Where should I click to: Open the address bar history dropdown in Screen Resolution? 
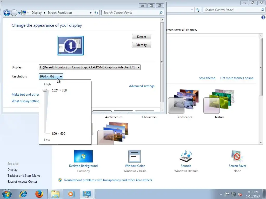click(x=90, y=13)
